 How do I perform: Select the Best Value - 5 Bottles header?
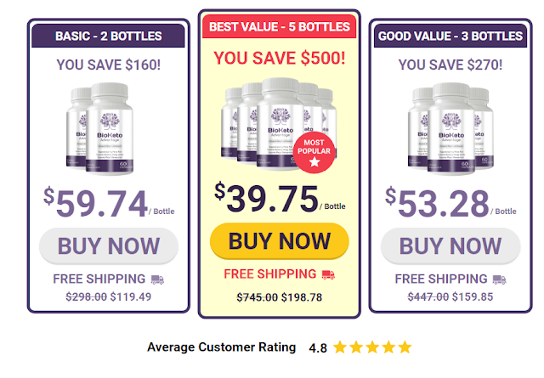pyautogui.click(x=279, y=25)
